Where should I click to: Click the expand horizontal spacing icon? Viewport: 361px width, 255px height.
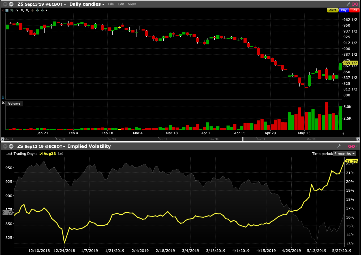[37, 10]
